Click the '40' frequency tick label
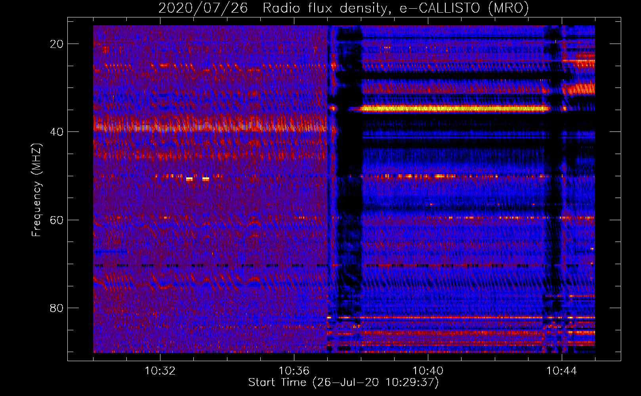Image resolution: width=641 pixels, height=396 pixels. (57, 132)
